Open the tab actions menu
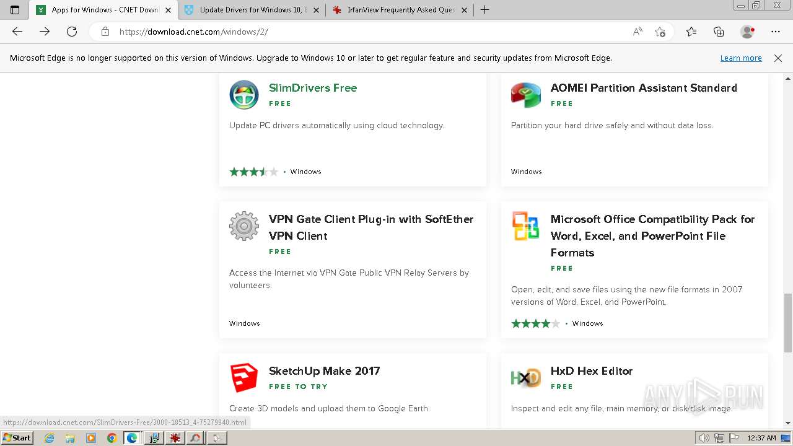Image resolution: width=793 pixels, height=446 pixels. click(15, 10)
